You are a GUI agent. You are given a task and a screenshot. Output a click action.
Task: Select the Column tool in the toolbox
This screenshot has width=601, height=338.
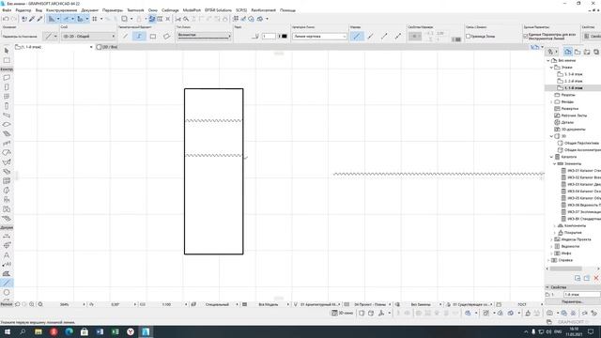7,106
